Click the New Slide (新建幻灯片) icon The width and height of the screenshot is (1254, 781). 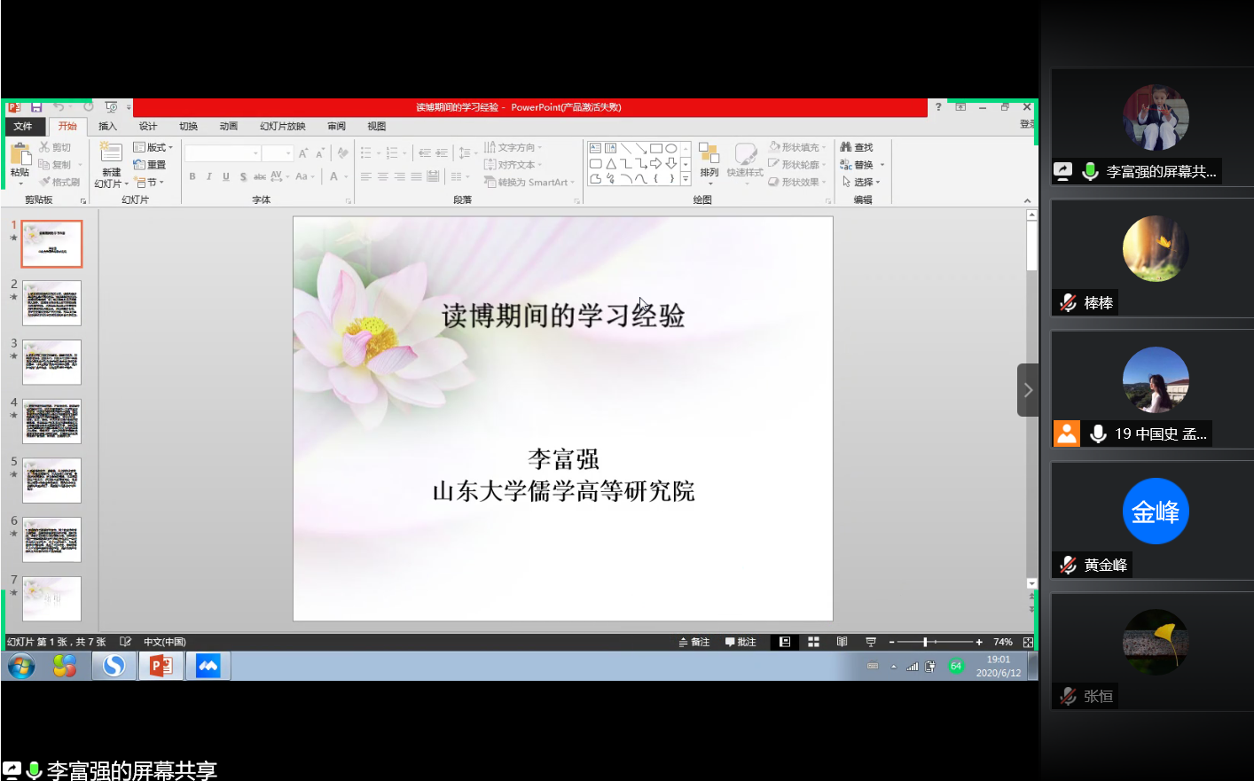pos(111,154)
